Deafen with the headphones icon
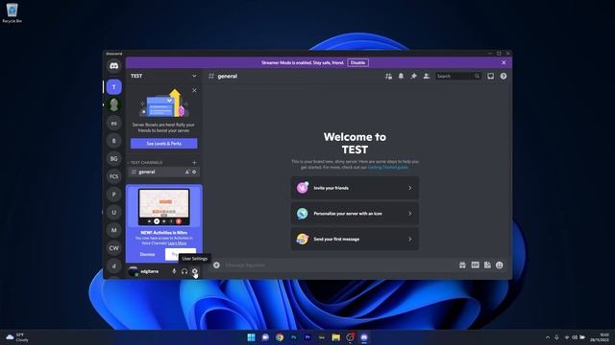 click(x=184, y=271)
